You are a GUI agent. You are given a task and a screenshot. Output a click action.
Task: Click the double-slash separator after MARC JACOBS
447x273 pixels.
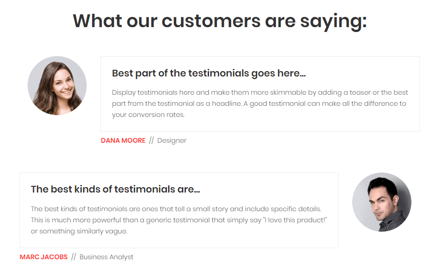73,257
